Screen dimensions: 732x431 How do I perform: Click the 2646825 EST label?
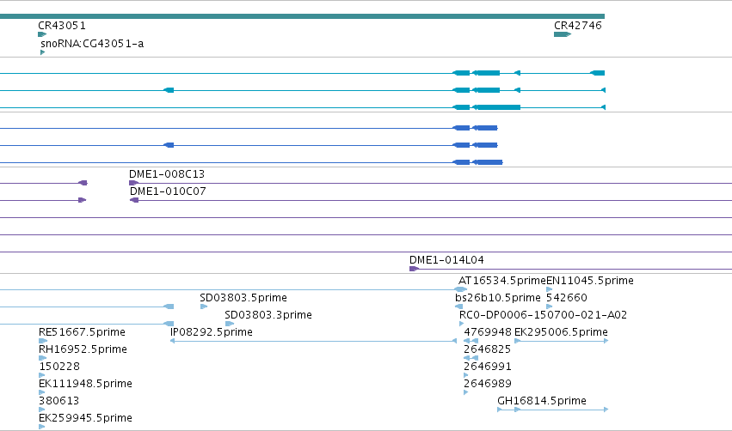[488, 349]
